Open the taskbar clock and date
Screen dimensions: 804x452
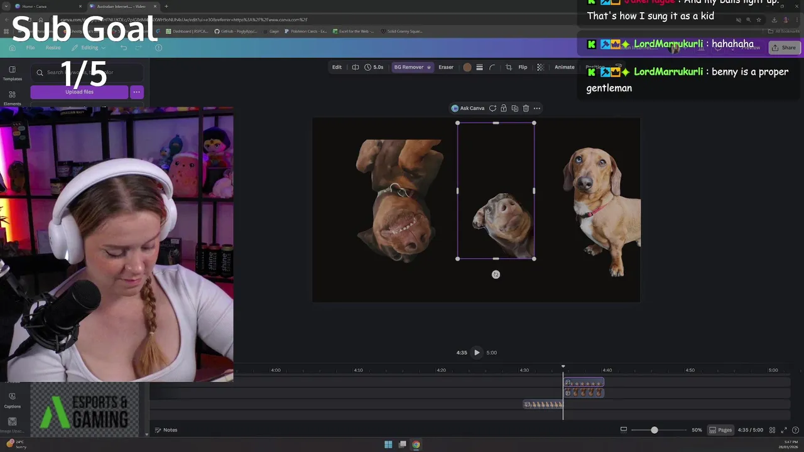tap(790, 444)
